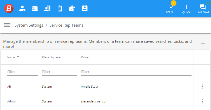The width and height of the screenshot is (211, 110).
Task: Click the red B logo icon
Action: pyautogui.click(x=9, y=8)
